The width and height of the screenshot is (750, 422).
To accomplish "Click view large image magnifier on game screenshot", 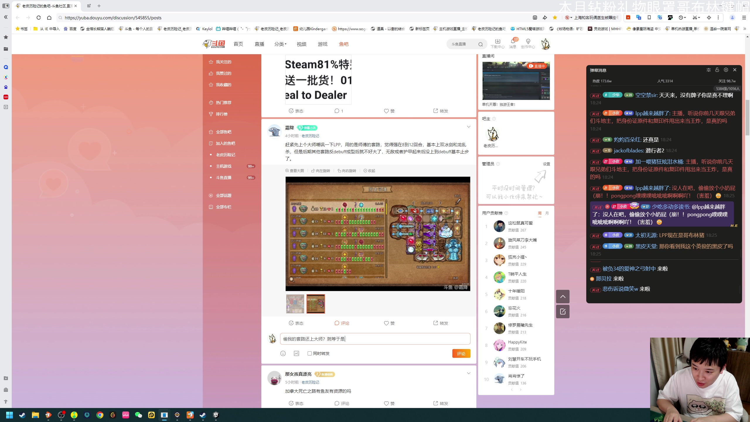I will 292,279.
